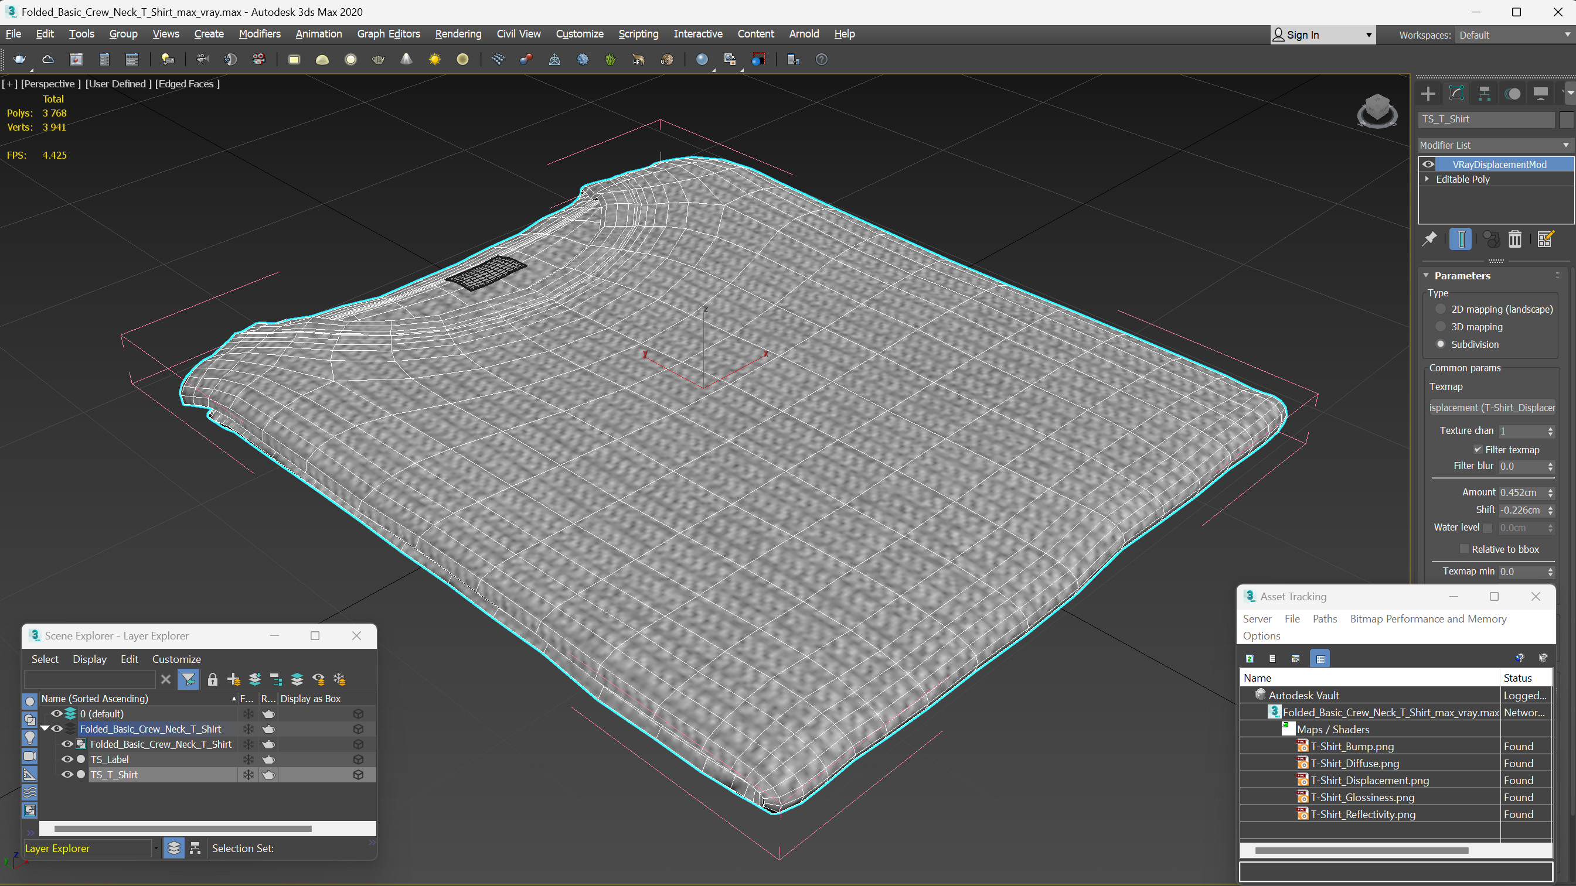Viewport: 1576px width, 886px height.
Task: Click the V-Ray sun light toolbar icon
Action: coord(434,59)
